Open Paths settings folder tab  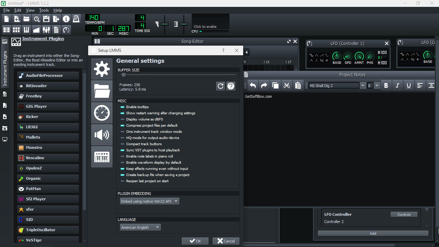coord(102,91)
